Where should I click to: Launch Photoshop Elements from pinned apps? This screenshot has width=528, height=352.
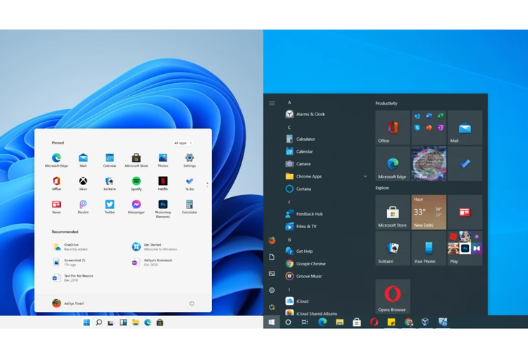(163, 205)
